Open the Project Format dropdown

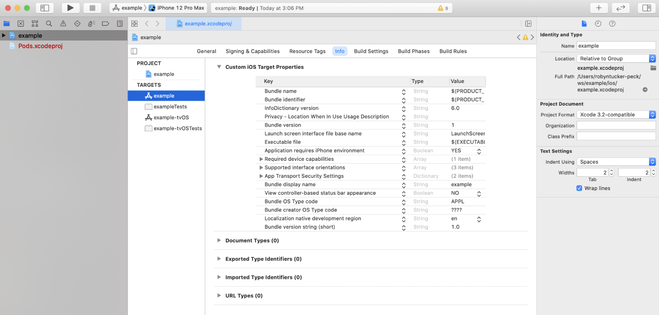click(616, 115)
